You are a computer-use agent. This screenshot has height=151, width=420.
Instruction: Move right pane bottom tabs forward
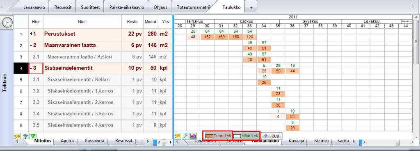354,141
